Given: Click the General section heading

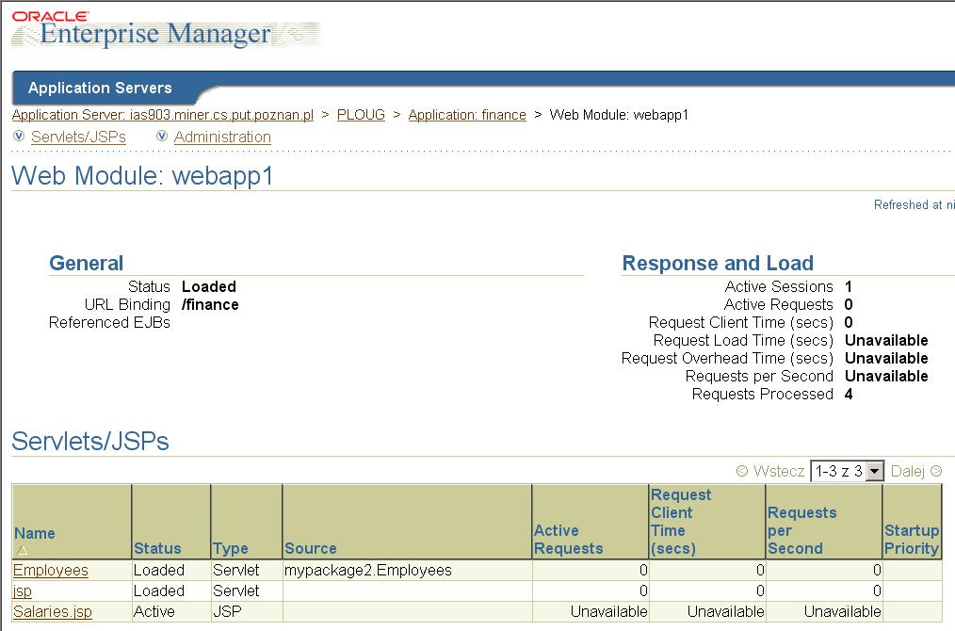Looking at the screenshot, I should coord(87,263).
